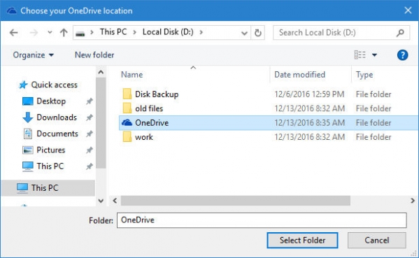This screenshot has height=258, width=419.
Task: Click the old files folder icon
Action: click(x=127, y=108)
